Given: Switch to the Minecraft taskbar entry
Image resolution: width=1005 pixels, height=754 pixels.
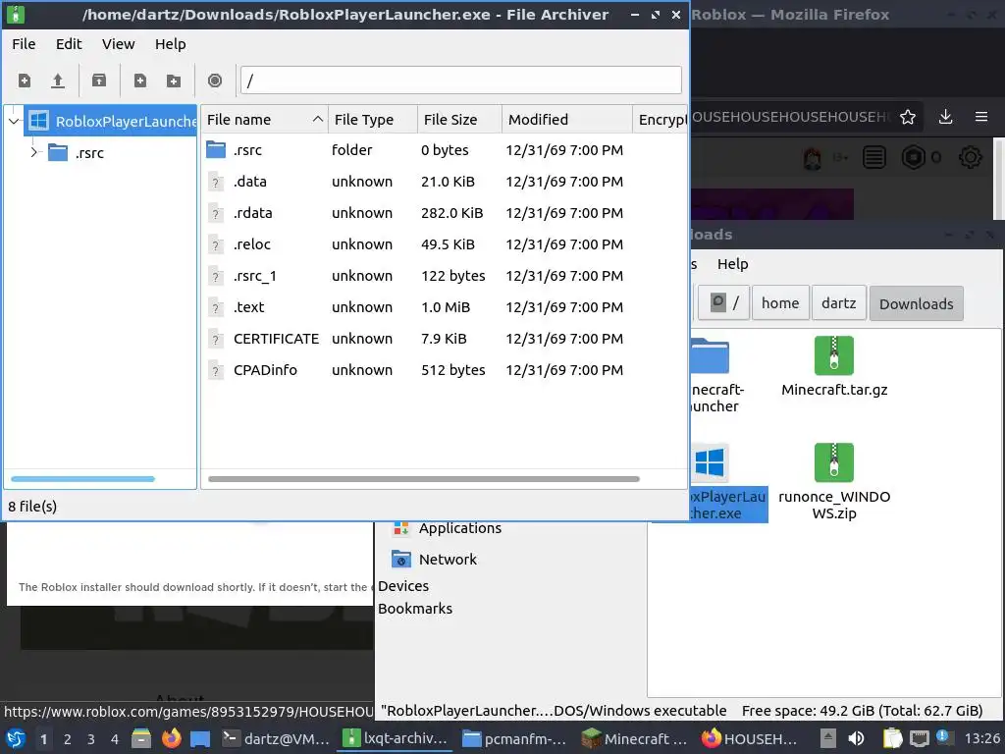Looking at the screenshot, I should coord(634,739).
